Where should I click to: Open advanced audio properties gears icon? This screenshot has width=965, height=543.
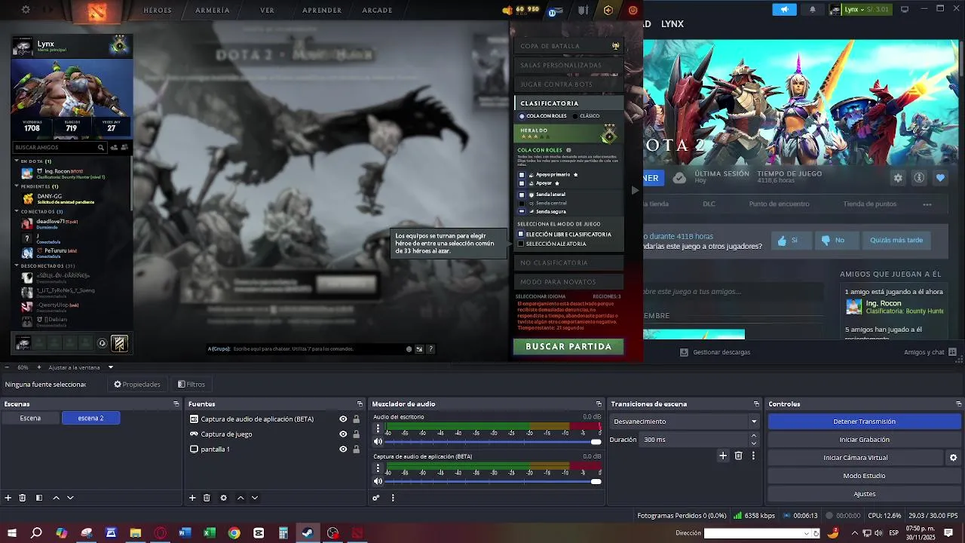(x=376, y=498)
